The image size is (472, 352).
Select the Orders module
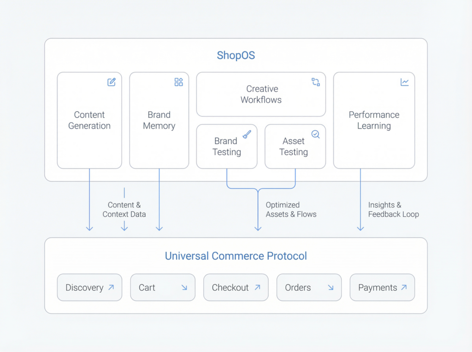pyautogui.click(x=309, y=287)
